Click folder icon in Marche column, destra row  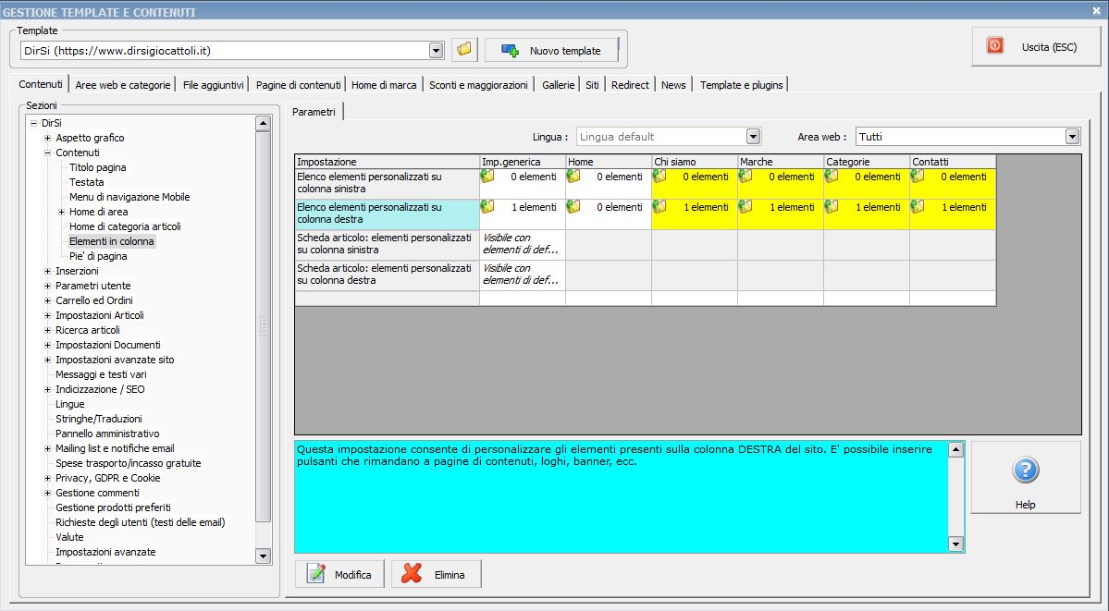tap(745, 207)
